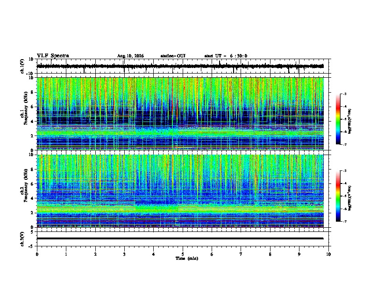Click time axis tick label "6"
Screen dimensions: 370x285
click(x=212, y=254)
